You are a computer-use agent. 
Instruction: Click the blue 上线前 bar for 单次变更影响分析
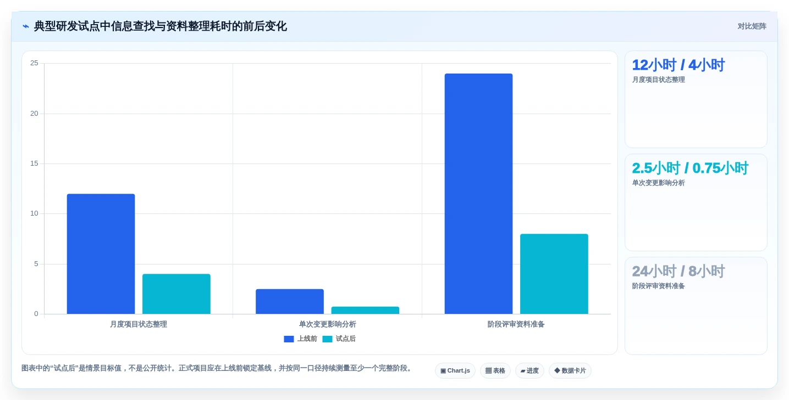point(290,301)
